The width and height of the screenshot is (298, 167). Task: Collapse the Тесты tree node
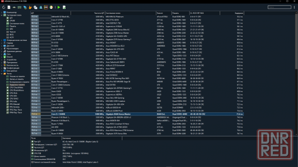pos(2,74)
